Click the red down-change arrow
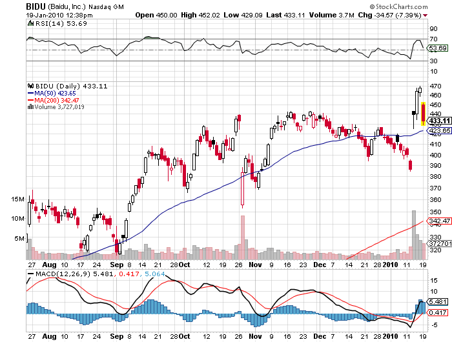The width and height of the screenshot is (452, 342). pyautogui.click(x=425, y=15)
